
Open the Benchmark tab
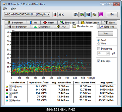[15, 23]
